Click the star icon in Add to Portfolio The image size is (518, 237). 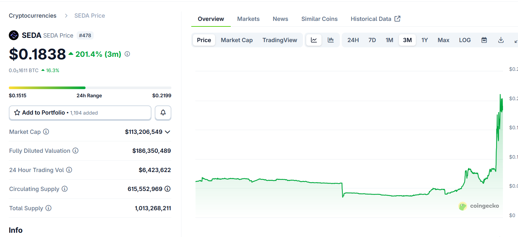click(x=17, y=113)
